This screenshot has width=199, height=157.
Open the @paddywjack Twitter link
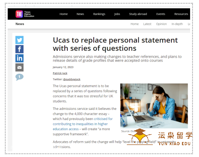point(72,79)
